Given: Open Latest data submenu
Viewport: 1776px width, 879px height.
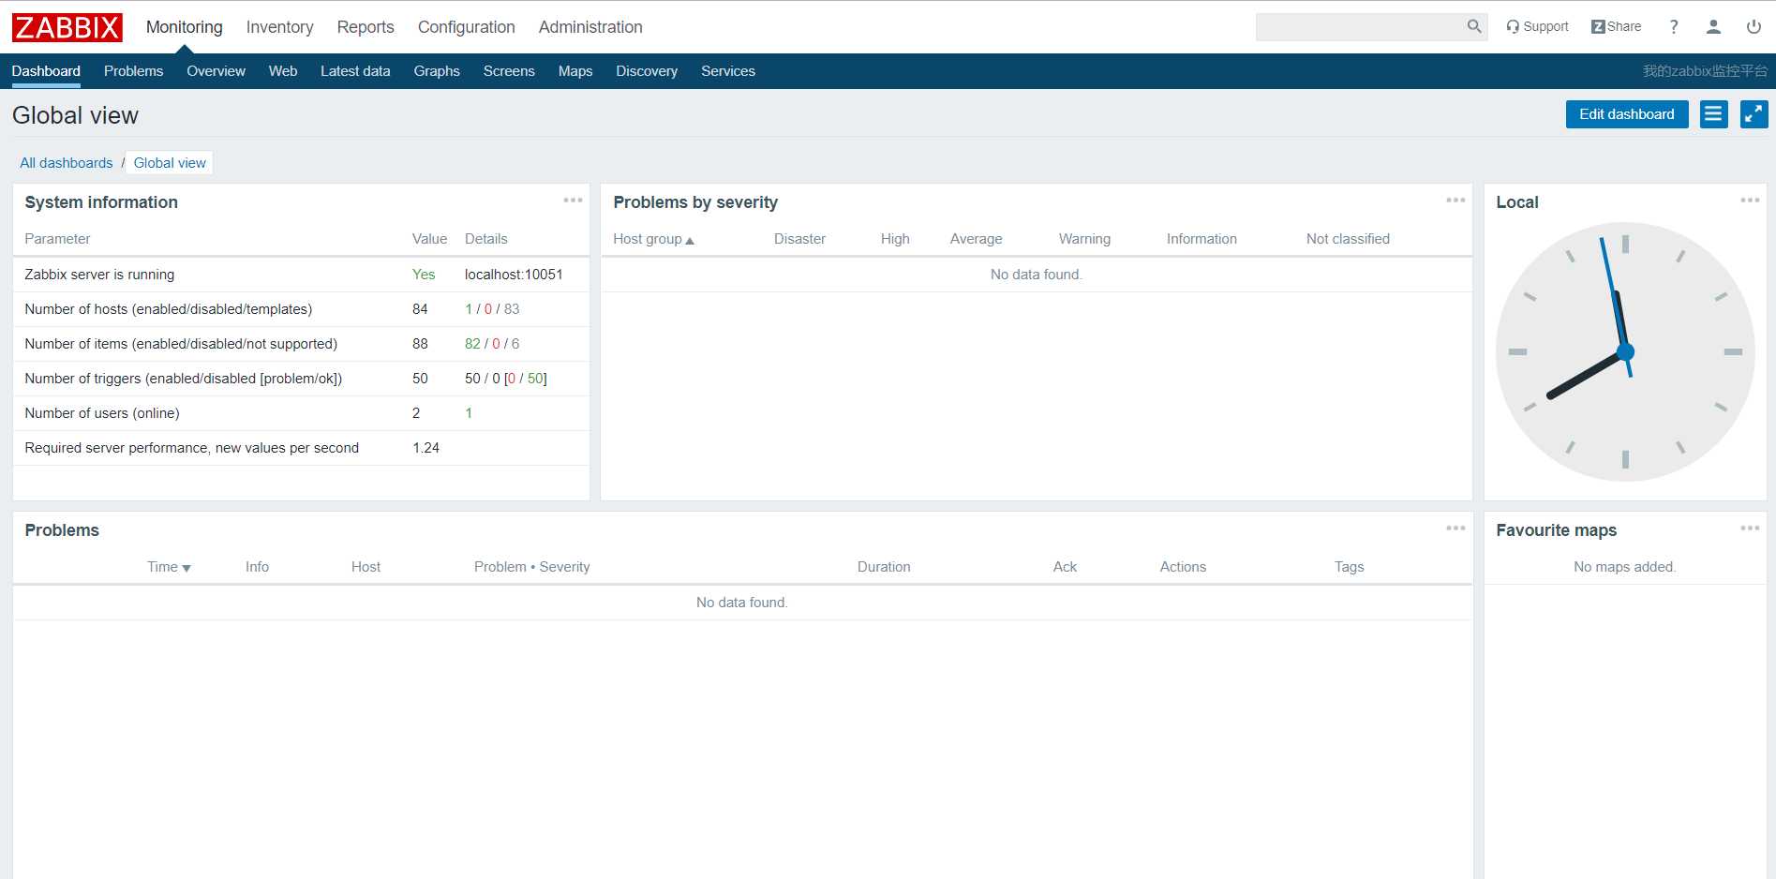Looking at the screenshot, I should 355,71.
